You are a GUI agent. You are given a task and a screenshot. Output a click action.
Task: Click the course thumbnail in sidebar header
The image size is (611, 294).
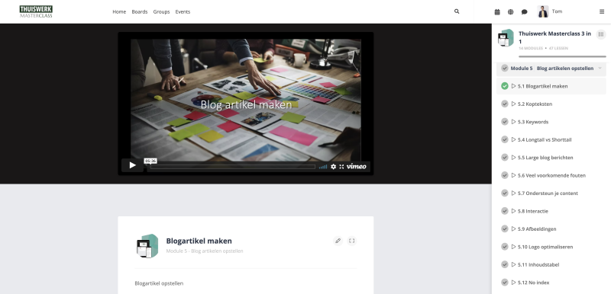506,37
